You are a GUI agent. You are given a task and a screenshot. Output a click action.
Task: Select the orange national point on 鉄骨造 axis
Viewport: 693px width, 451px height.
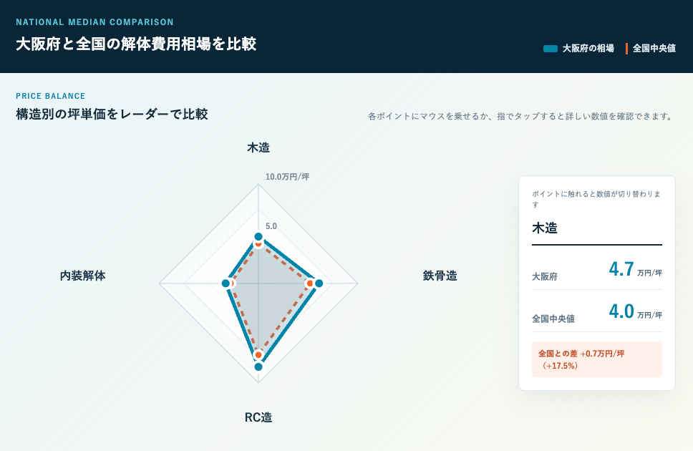(x=310, y=283)
